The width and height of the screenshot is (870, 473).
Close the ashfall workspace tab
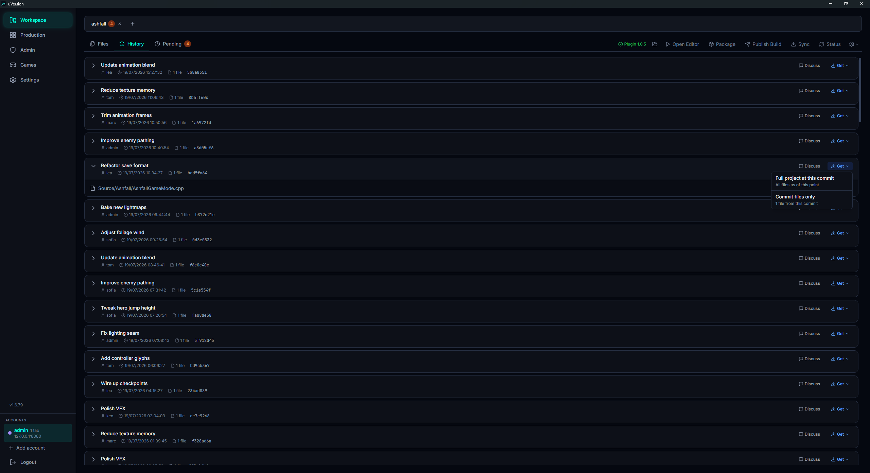coord(120,24)
